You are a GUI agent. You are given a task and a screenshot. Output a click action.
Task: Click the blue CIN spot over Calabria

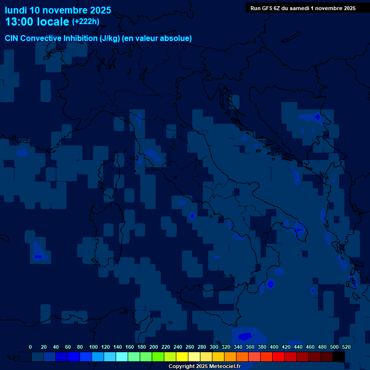coord(271,284)
